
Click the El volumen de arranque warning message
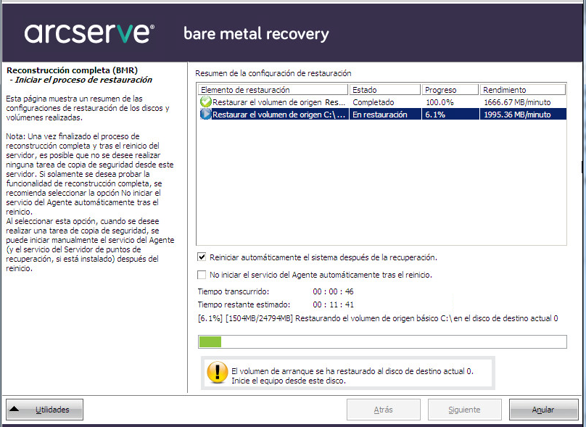(x=352, y=376)
